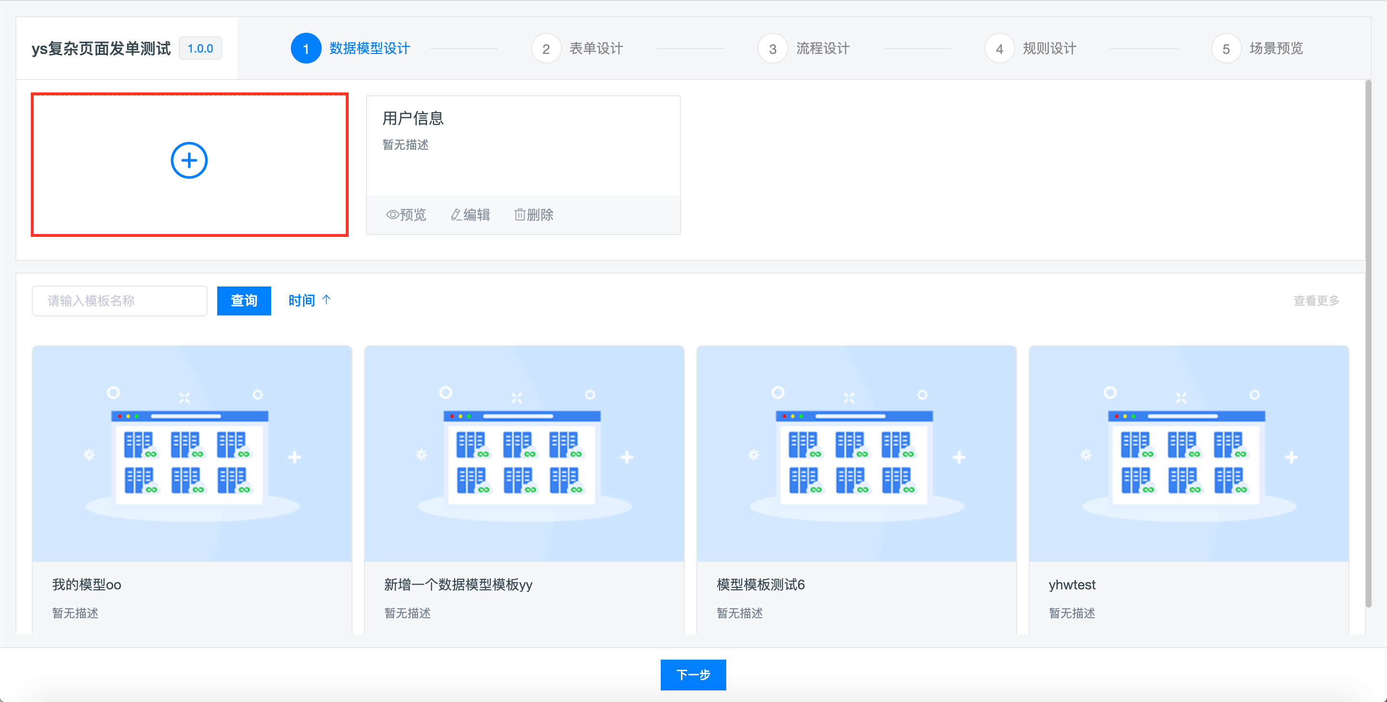
Task: Focus the template name input field
Action: coord(119,300)
